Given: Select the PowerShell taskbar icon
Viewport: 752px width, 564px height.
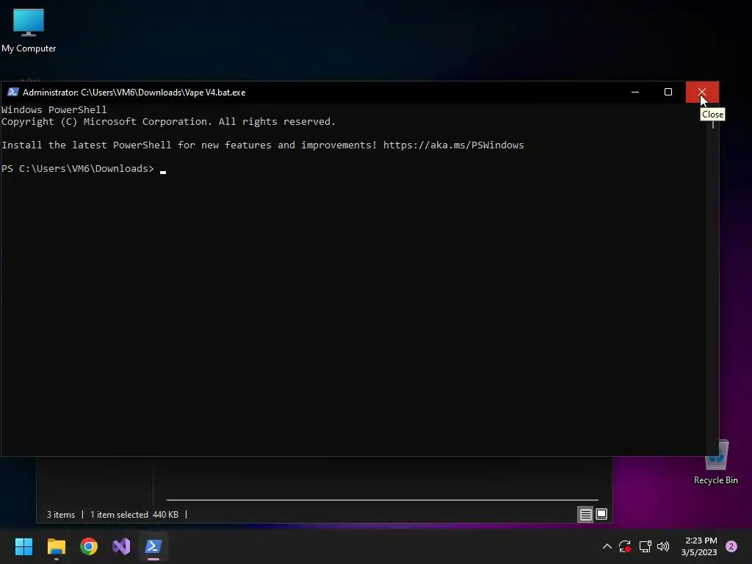Looking at the screenshot, I should (x=153, y=546).
